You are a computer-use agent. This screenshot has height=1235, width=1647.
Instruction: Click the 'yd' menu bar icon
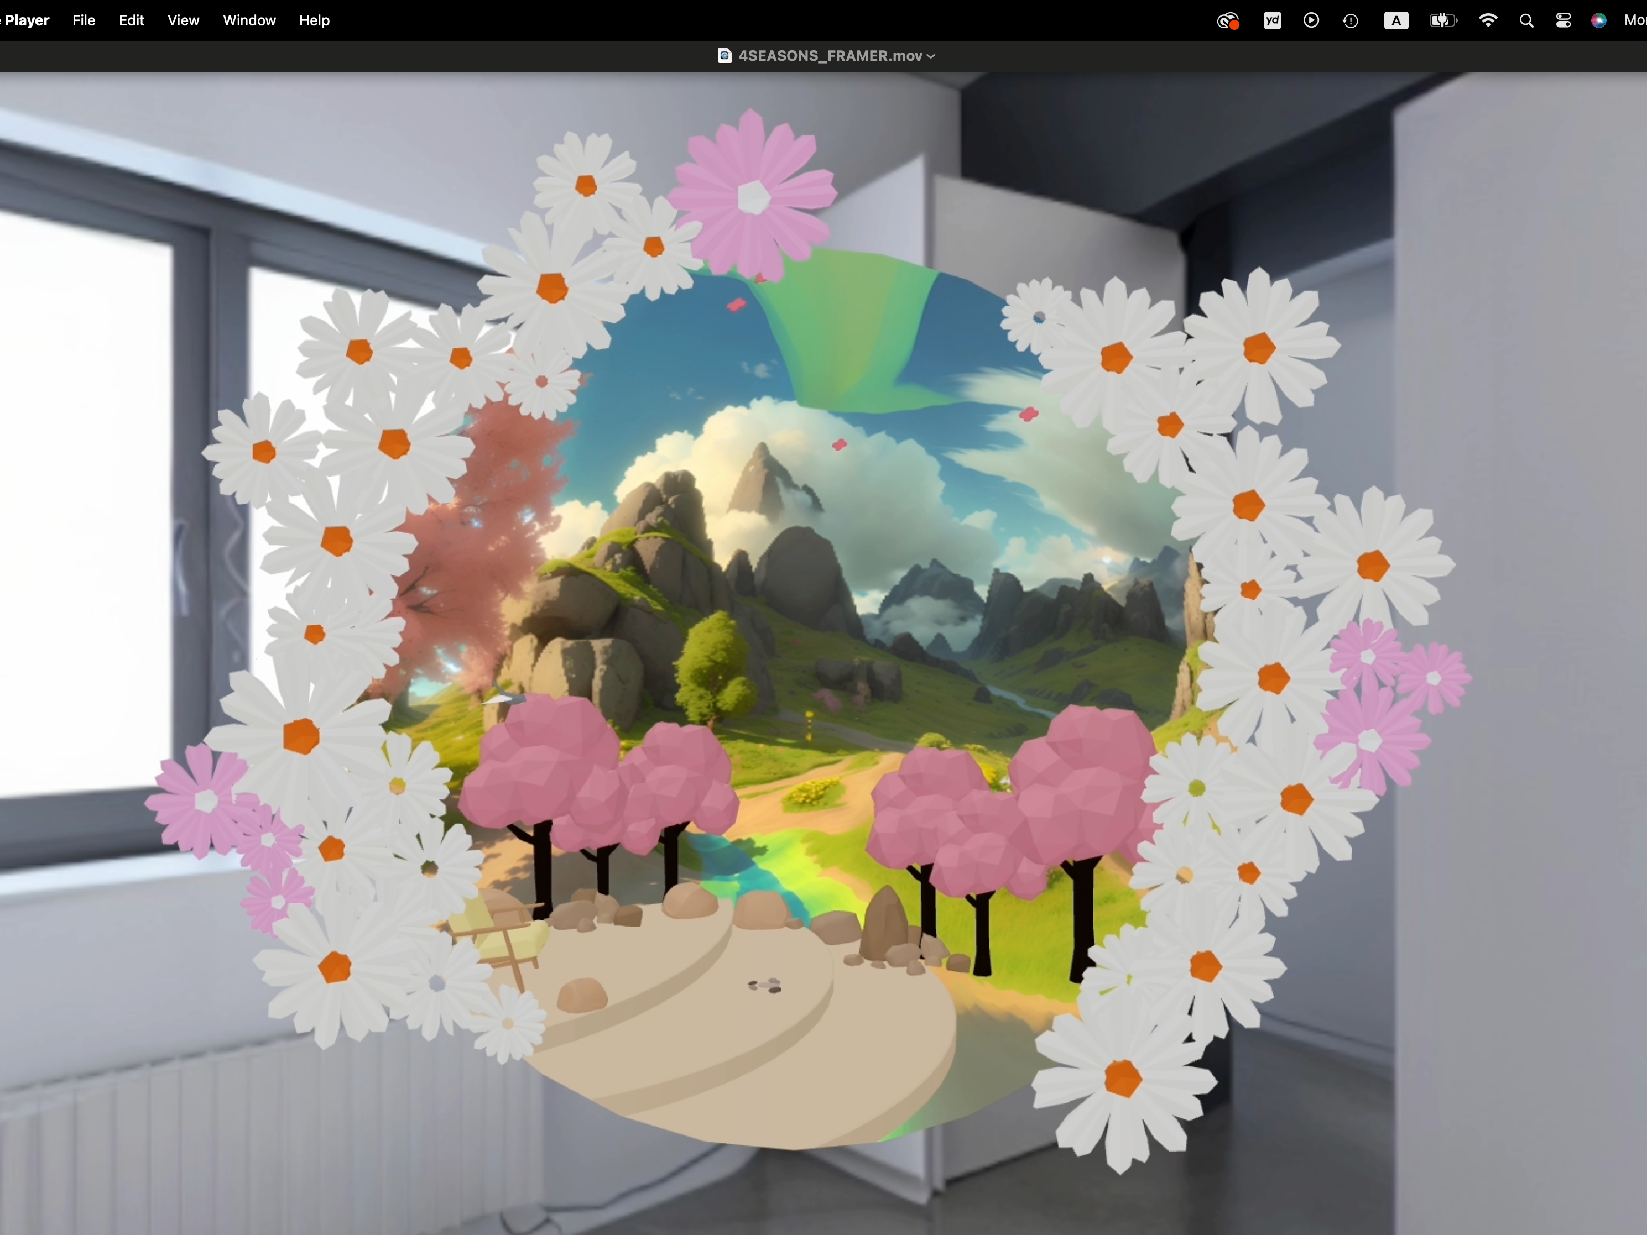[1273, 20]
